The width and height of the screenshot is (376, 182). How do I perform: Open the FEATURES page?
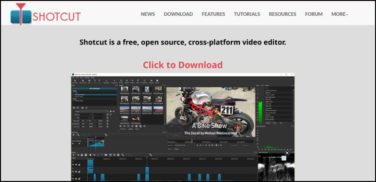(213, 14)
